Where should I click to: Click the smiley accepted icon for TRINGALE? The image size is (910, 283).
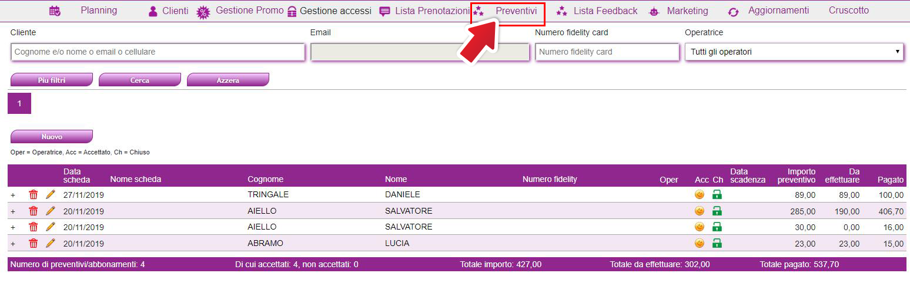pyautogui.click(x=700, y=194)
